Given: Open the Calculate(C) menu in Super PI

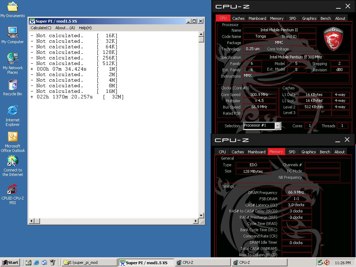Looking at the screenshot, I should tap(41, 28).
